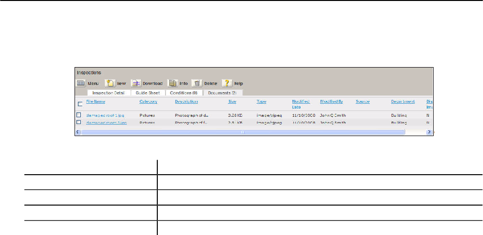Check the damaged roof 1.jpg row checkbox
The image size is (483, 235).
79,115
